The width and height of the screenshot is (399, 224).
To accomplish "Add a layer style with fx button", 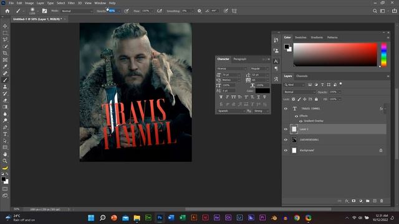I will (x=347, y=201).
